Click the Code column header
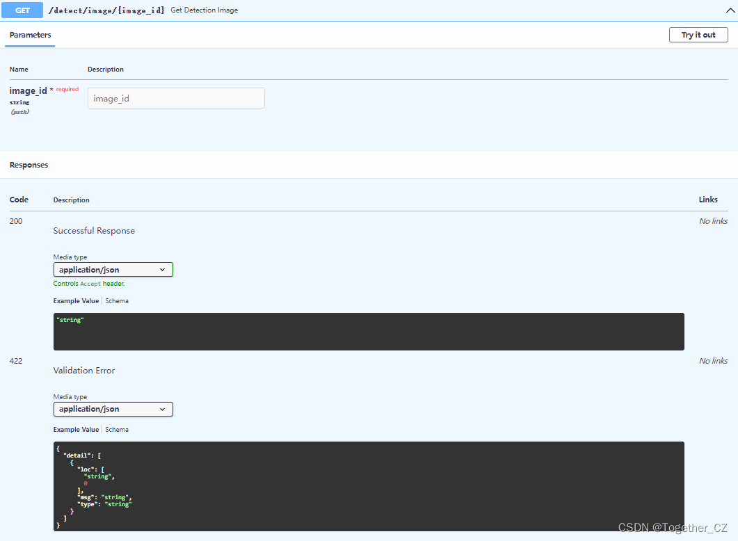 [x=19, y=200]
